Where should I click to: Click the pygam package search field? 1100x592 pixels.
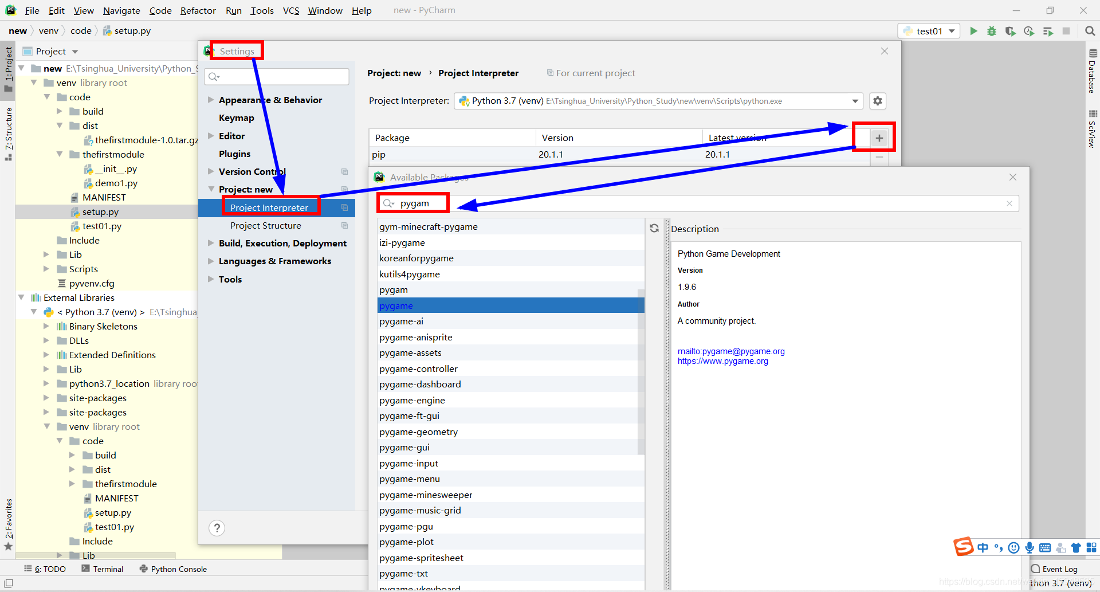[698, 203]
